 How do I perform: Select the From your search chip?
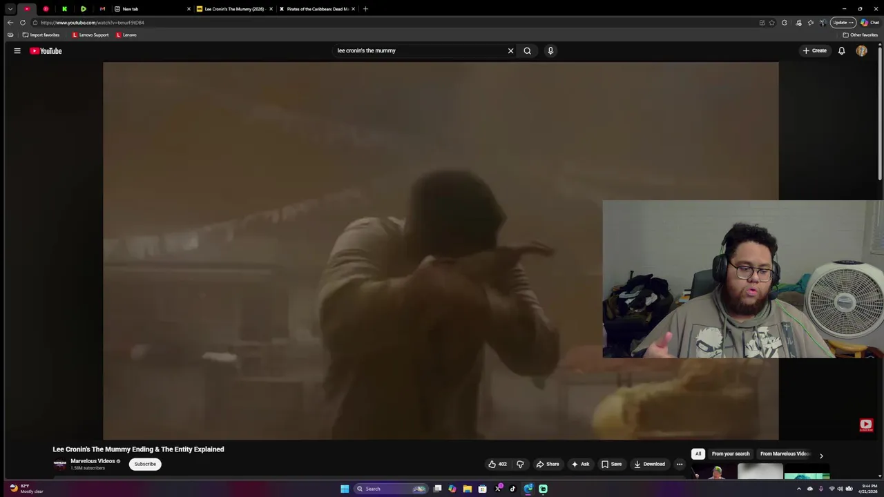point(731,454)
